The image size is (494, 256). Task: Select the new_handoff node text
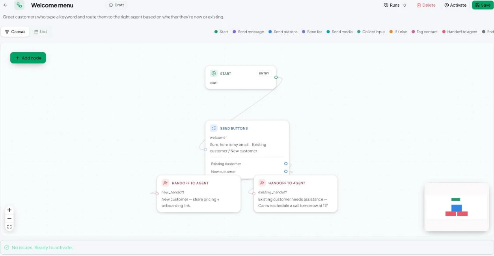click(190, 202)
